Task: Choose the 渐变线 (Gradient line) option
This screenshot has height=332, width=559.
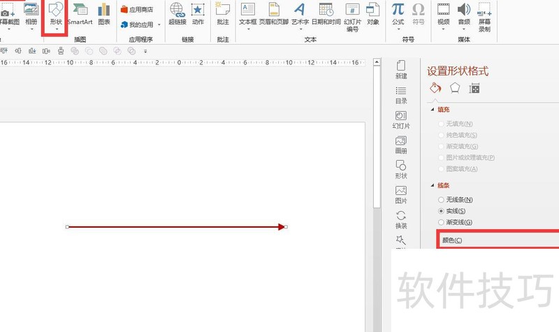Action: [441, 222]
